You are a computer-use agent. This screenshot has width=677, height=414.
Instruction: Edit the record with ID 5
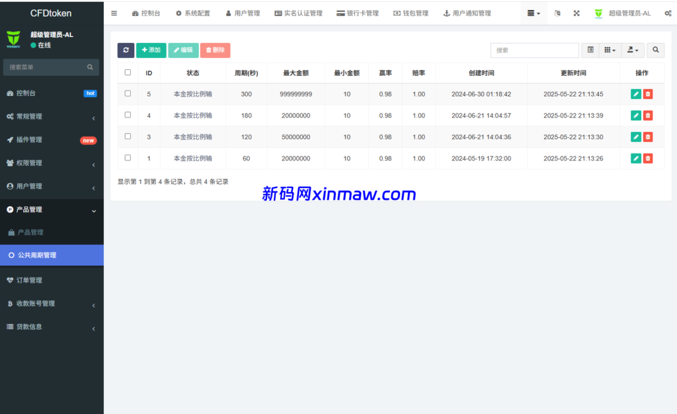[x=635, y=94]
